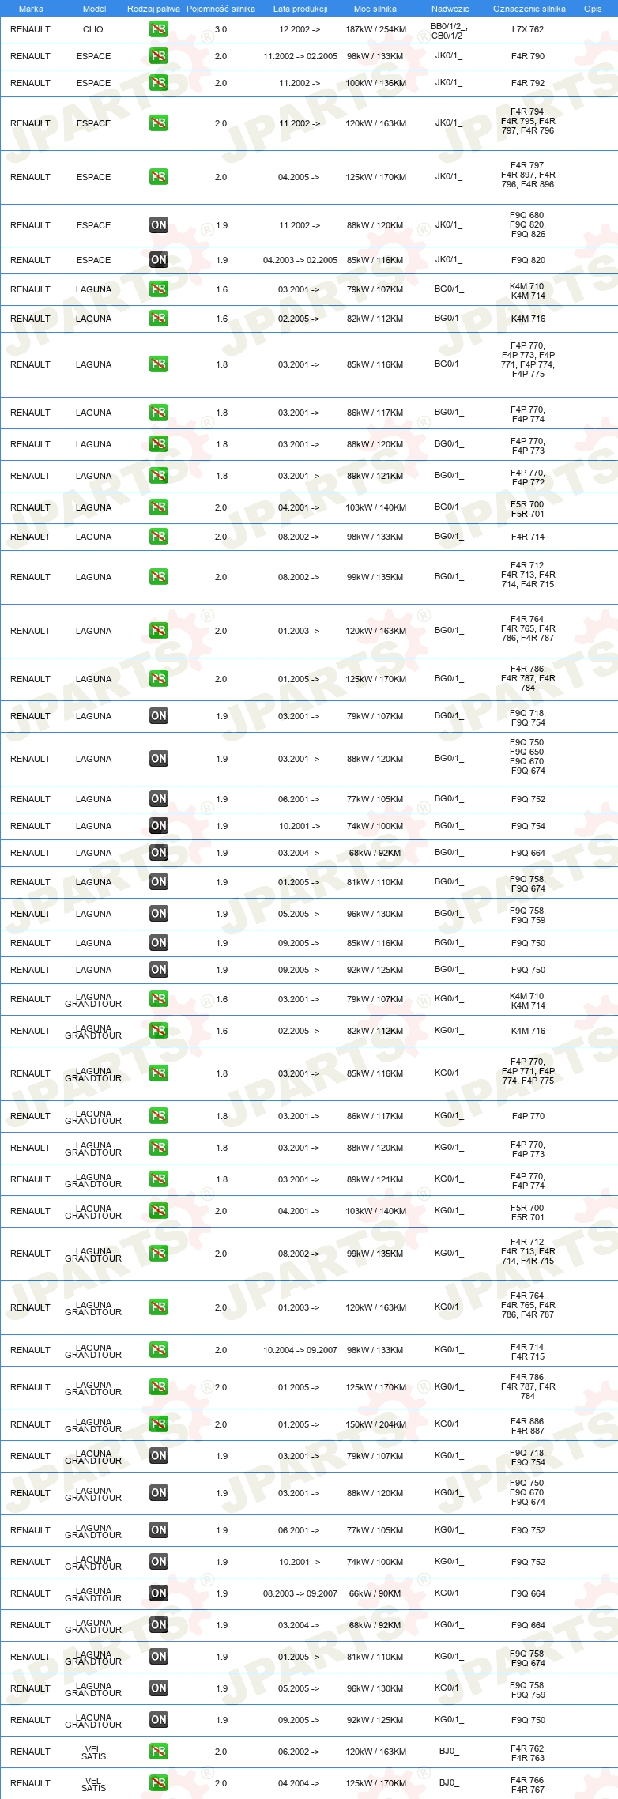Click petrol icon in ESPACE 100kW / 136KM row
This screenshot has width=618, height=1799.
click(x=159, y=83)
